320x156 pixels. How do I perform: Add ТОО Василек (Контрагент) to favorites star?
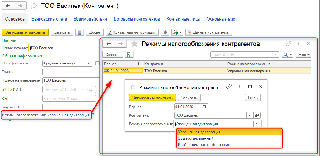(x=34, y=6)
